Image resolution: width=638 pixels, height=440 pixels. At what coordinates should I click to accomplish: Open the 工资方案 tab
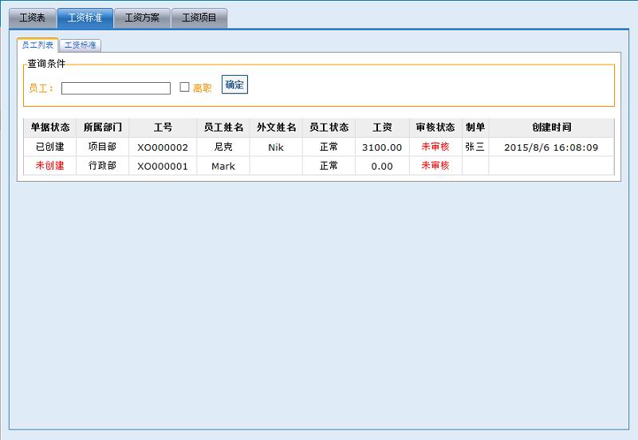(x=142, y=18)
